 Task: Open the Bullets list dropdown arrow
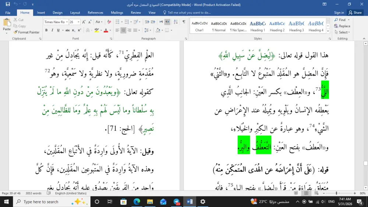pos(122,22)
